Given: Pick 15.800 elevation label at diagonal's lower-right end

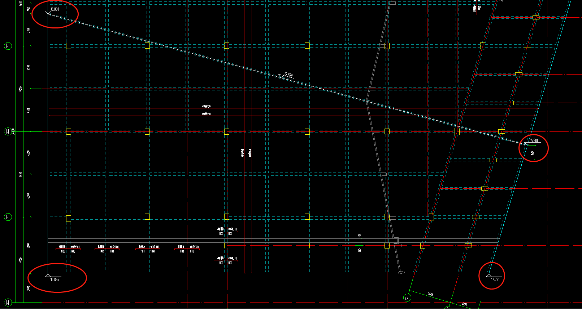Looking at the screenshot, I should pyautogui.click(x=534, y=140).
